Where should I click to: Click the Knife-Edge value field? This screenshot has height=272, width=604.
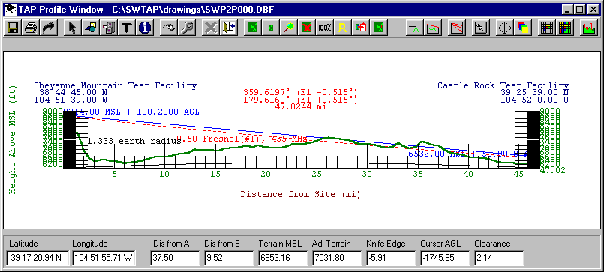coord(391,257)
